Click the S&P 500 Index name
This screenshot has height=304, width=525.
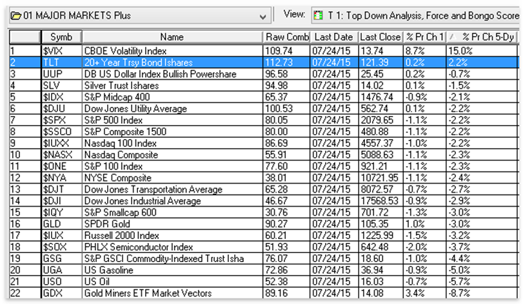[113, 120]
